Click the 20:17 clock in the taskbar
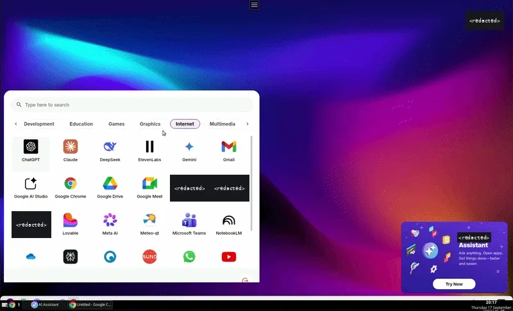513x311 pixels. click(x=491, y=303)
